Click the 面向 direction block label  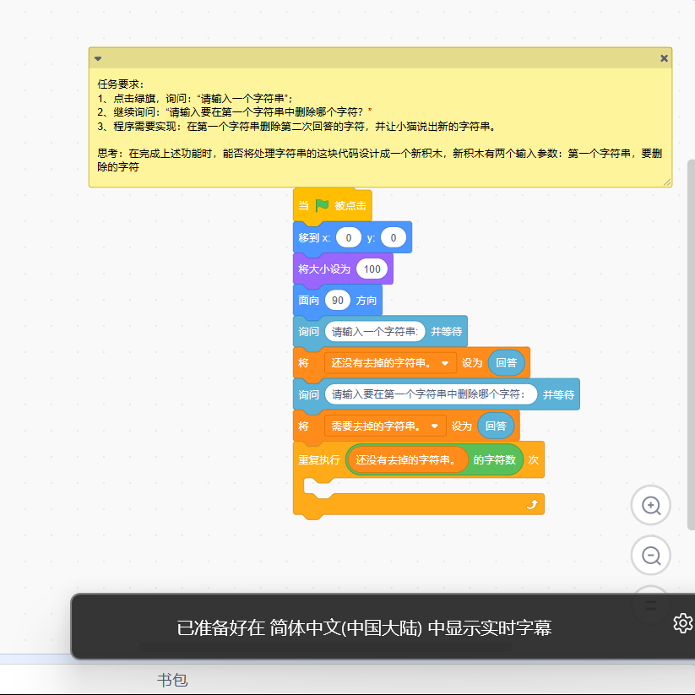click(308, 301)
